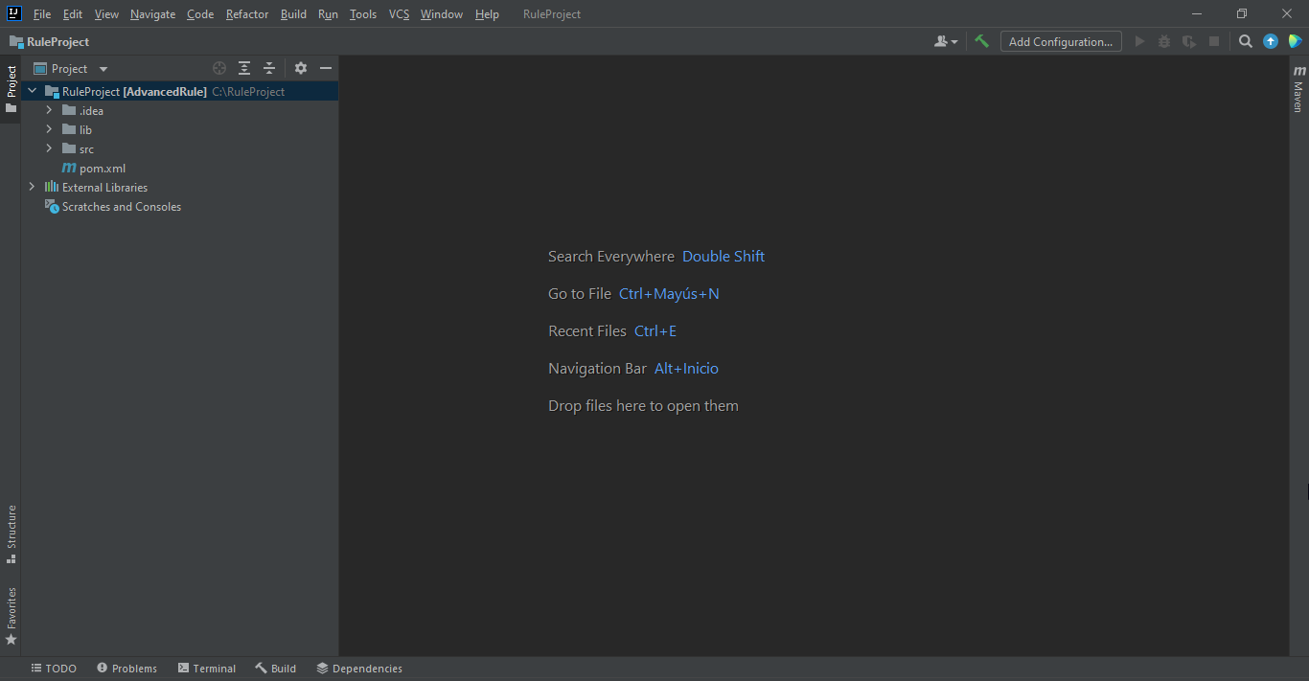Click the Locate/Select Opened File target icon

pyautogui.click(x=219, y=68)
